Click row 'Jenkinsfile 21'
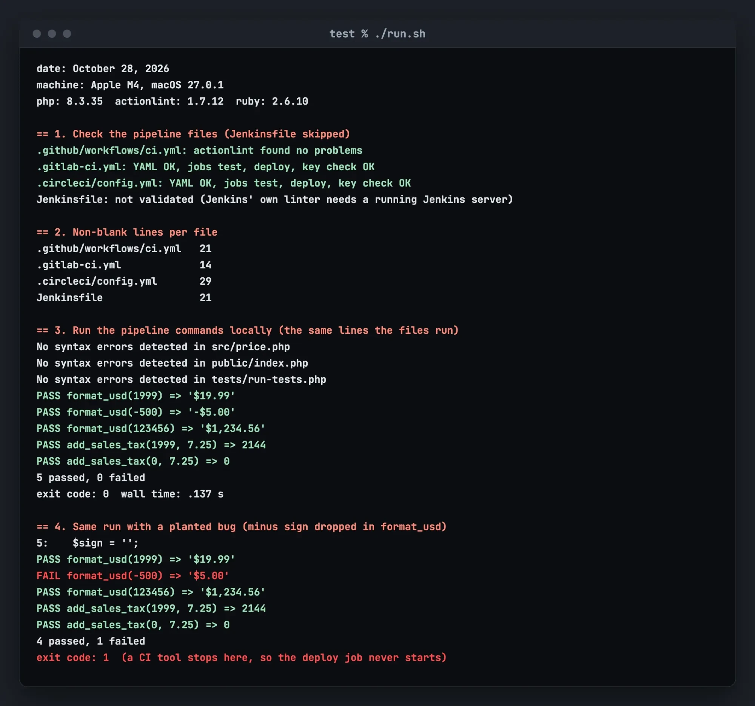This screenshot has width=755, height=706. tap(124, 298)
